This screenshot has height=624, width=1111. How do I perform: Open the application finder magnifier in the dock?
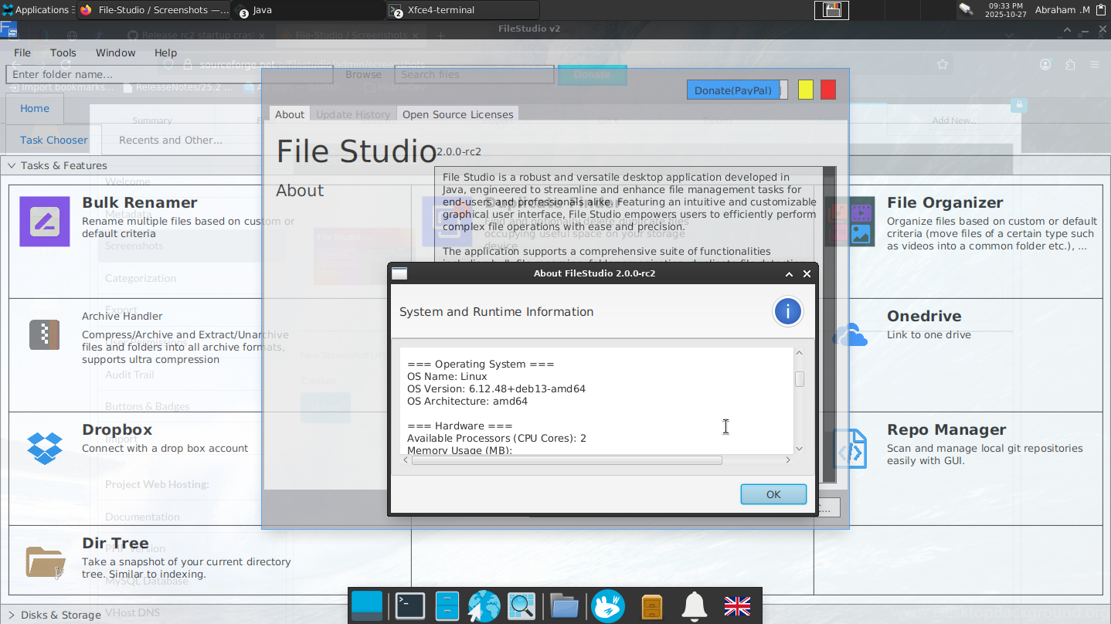pyautogui.click(x=522, y=606)
